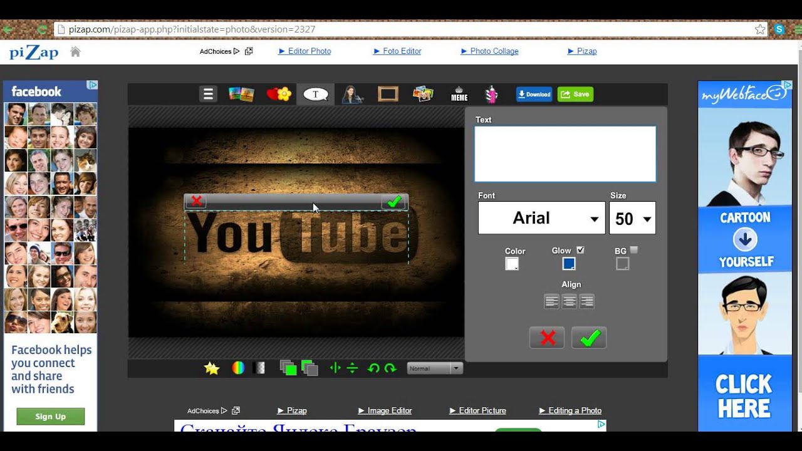This screenshot has width=802, height=451.
Task: Open the Foto Editor ad link
Action: coord(397,51)
